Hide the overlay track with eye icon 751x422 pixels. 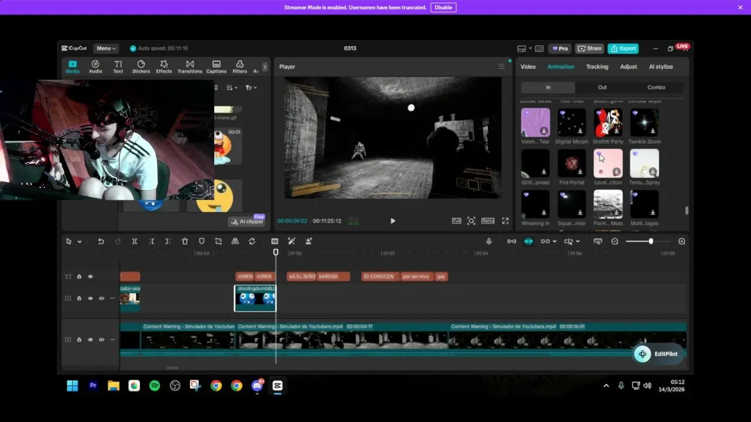[90, 298]
